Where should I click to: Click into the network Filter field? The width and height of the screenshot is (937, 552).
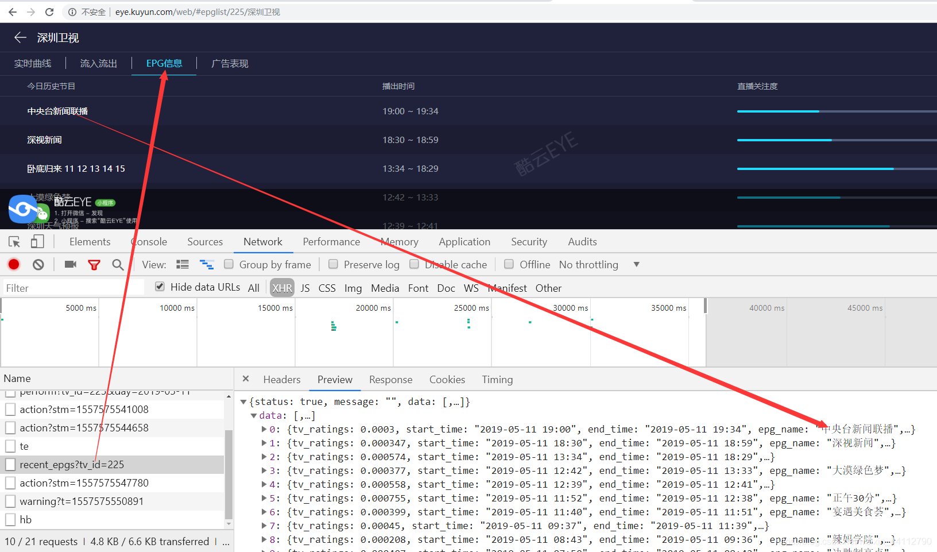coord(73,288)
